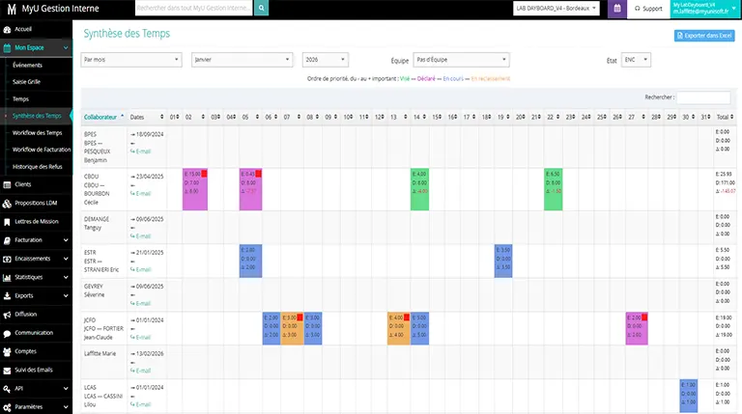
Task: Open the Pas d'Équipe team dropdown
Action: (x=461, y=60)
